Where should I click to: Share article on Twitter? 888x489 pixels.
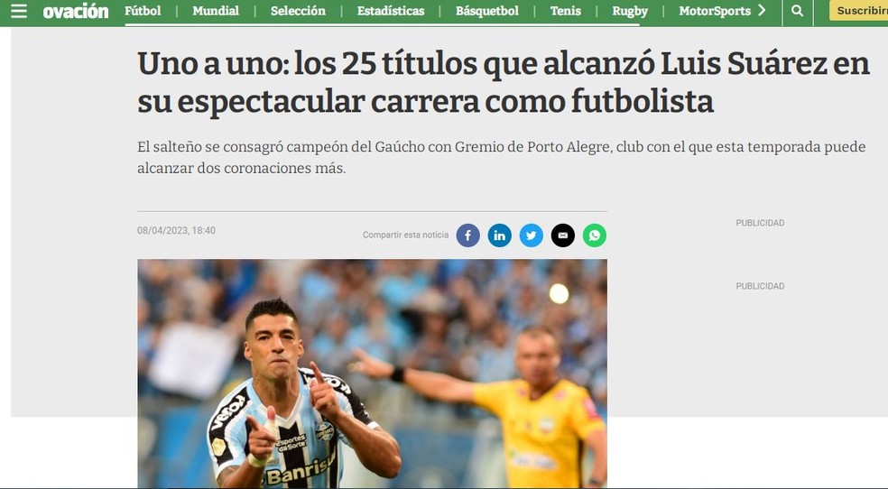tap(532, 235)
